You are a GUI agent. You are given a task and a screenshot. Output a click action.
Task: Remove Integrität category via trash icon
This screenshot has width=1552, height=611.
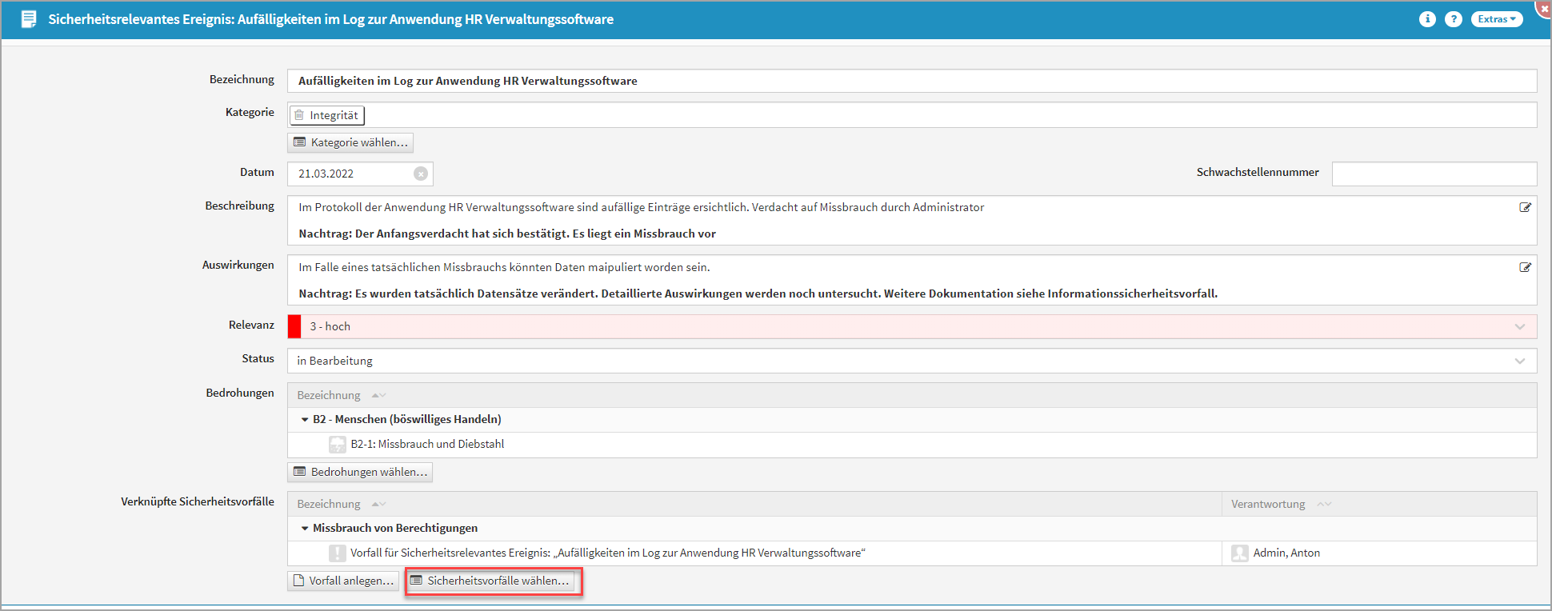299,115
